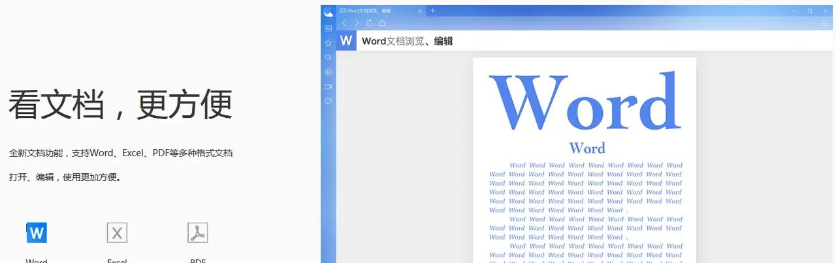
Task: Click the 看文档，更方便 headline
Action: (x=120, y=104)
